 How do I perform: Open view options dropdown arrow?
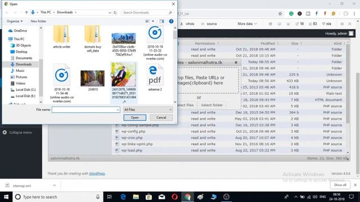pyautogui.click(x=153, y=21)
